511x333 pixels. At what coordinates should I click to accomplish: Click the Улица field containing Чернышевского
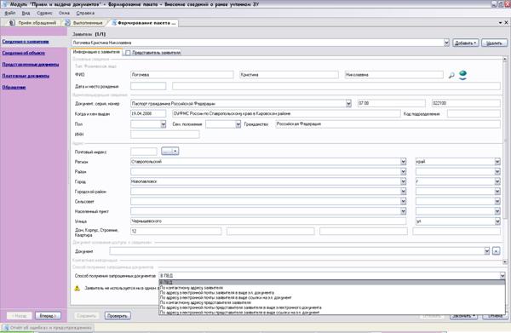268,221
